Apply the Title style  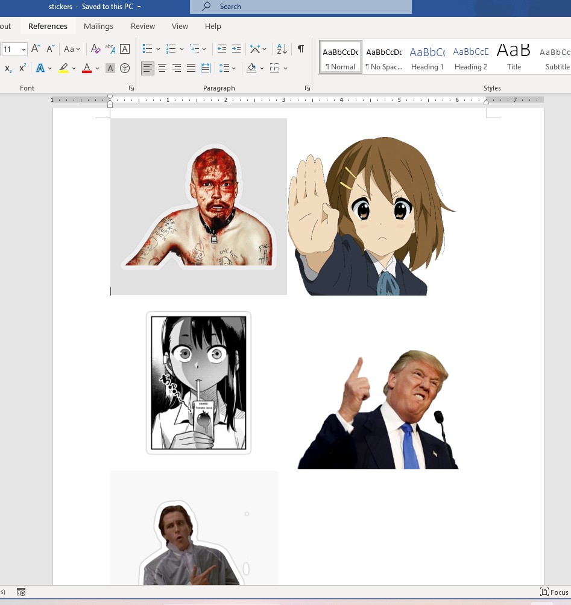coord(514,57)
